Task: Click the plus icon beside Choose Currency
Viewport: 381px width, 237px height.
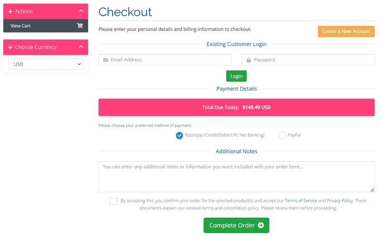Action: [x=10, y=47]
